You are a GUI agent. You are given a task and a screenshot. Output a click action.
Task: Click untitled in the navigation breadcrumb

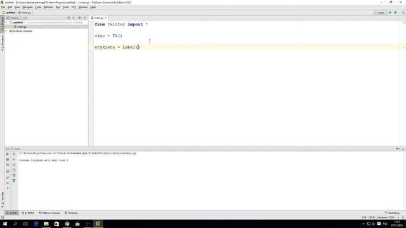(9, 13)
